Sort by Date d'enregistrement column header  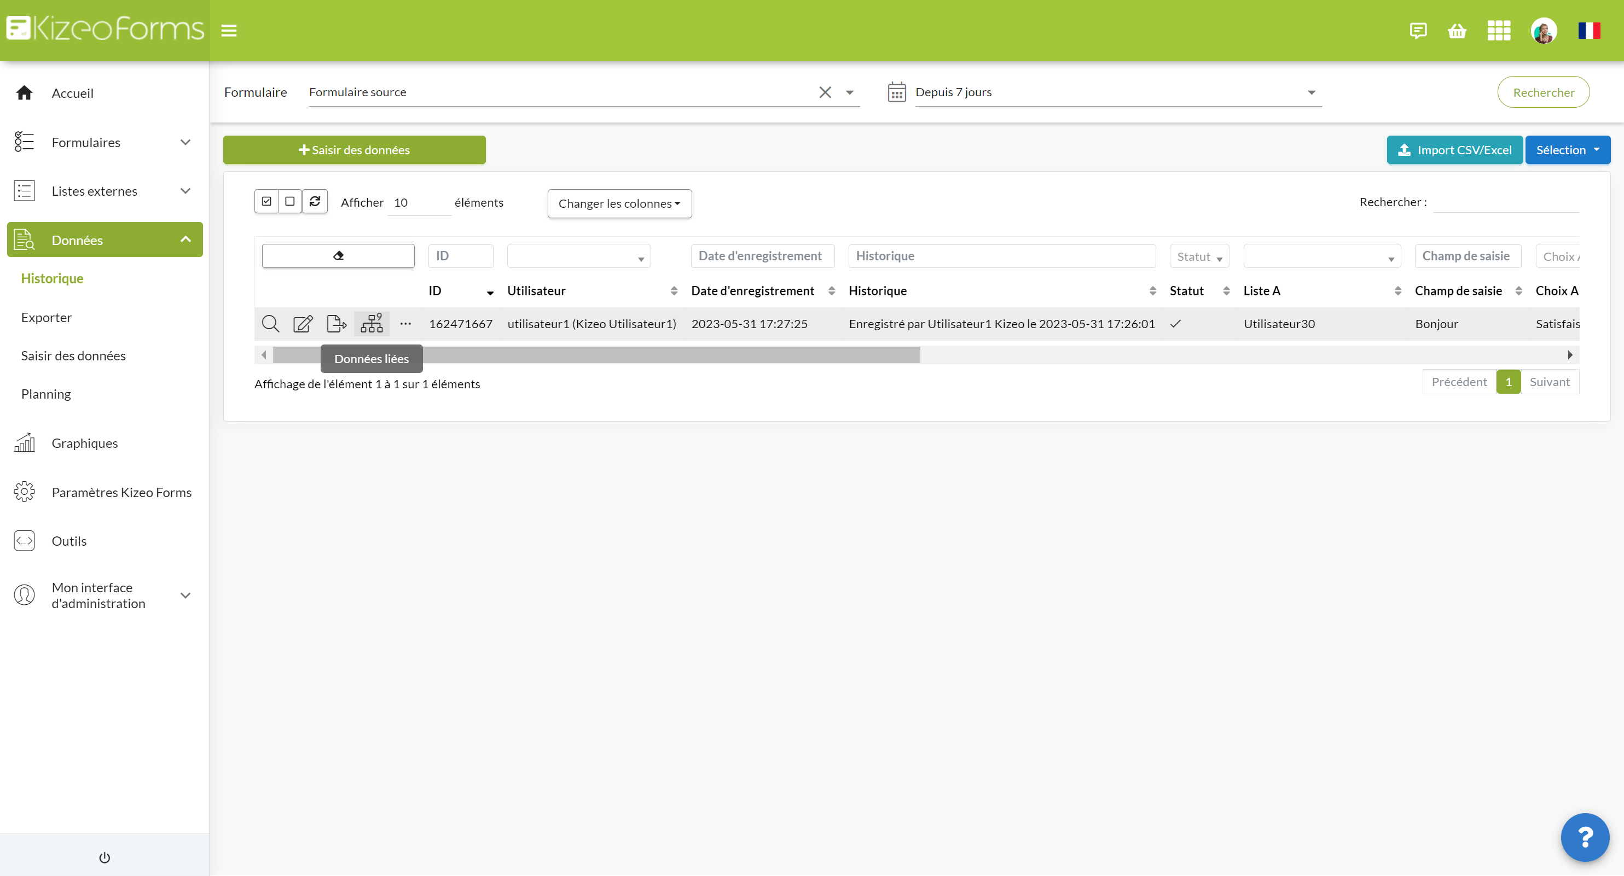pos(762,290)
